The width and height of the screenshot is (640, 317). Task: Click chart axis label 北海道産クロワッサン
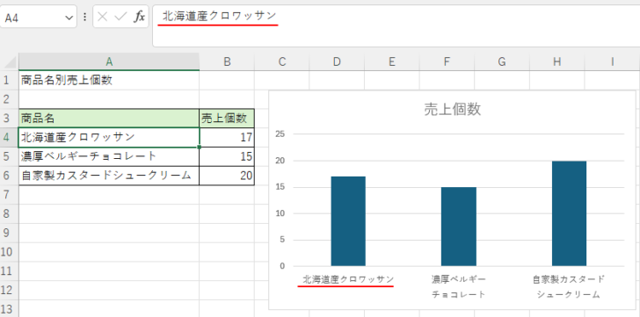pyautogui.click(x=348, y=279)
